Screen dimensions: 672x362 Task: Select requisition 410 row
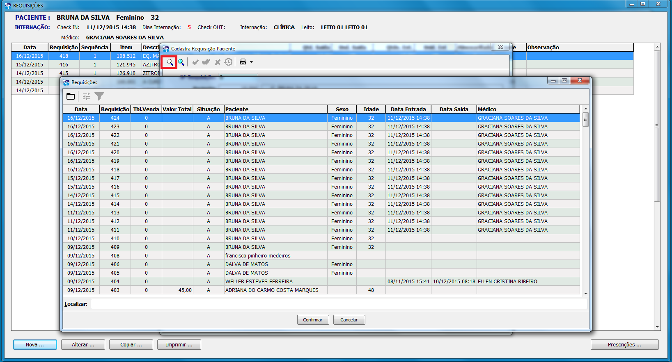(x=321, y=239)
